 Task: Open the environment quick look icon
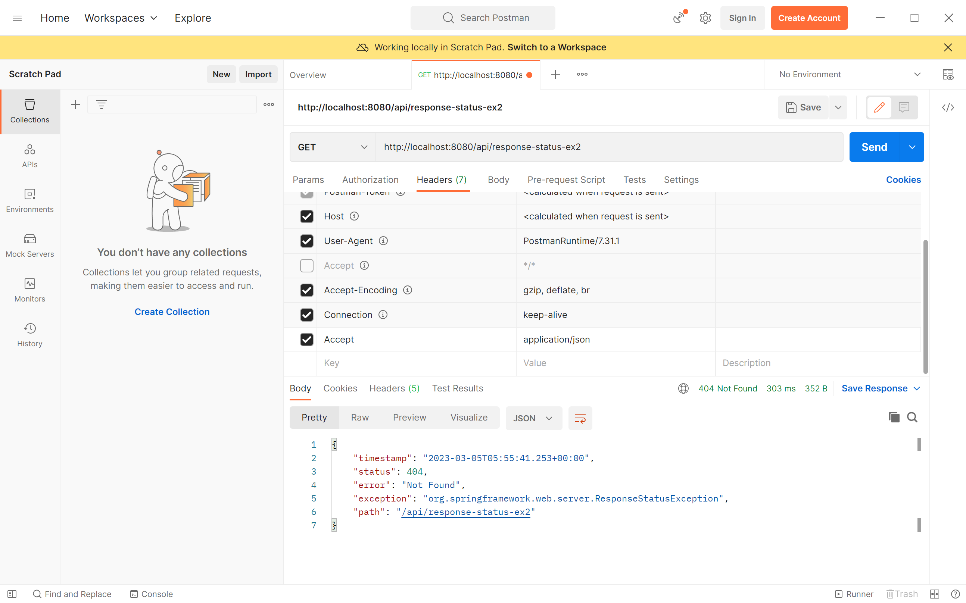coord(948,74)
